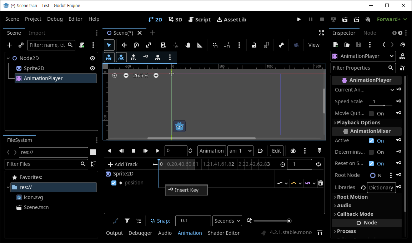
Task: Attach a script to the node
Action: [82, 45]
